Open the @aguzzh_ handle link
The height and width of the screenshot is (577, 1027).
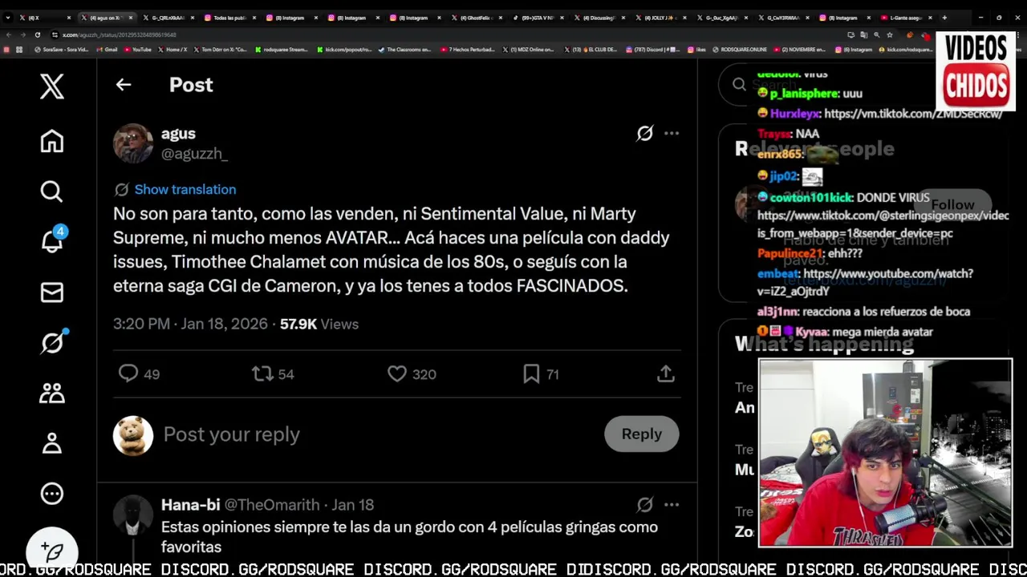[194, 154]
